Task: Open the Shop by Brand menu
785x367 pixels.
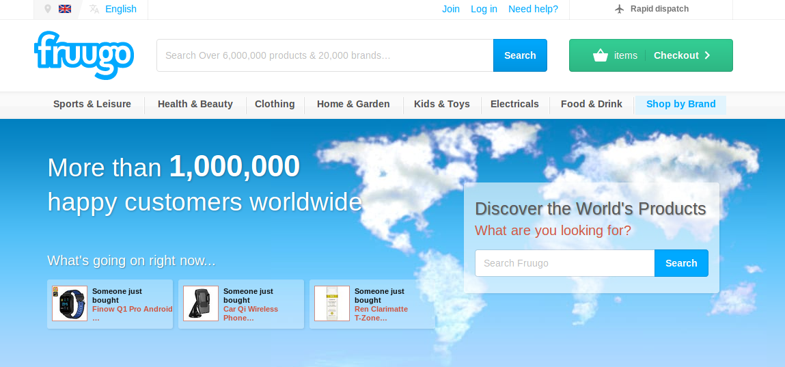Action: click(x=681, y=105)
